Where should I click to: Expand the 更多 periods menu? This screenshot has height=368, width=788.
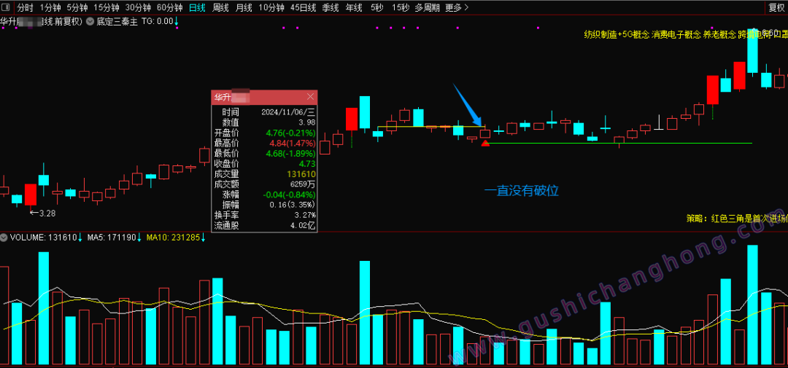point(457,7)
